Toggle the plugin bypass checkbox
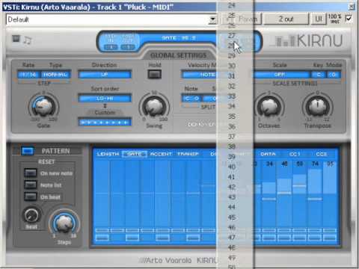The width and height of the screenshot is (359, 269). [349, 19]
